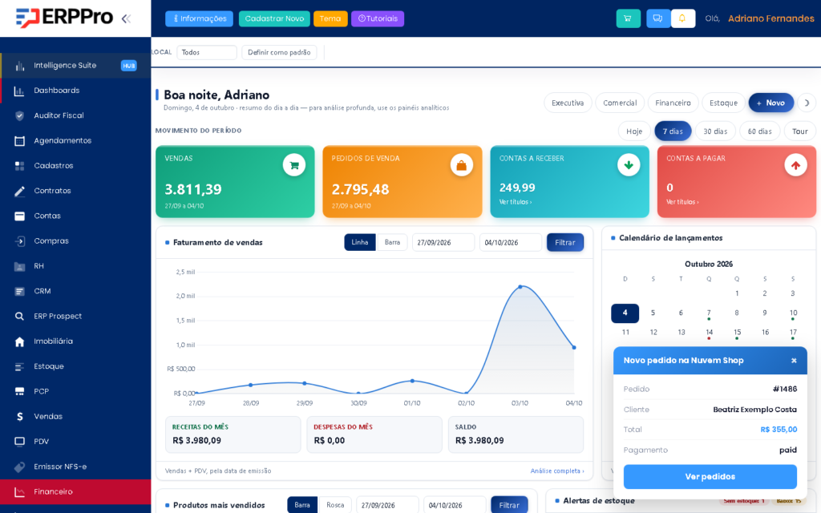Switch Produtos mais vendidos to Rosca view

(x=335, y=505)
